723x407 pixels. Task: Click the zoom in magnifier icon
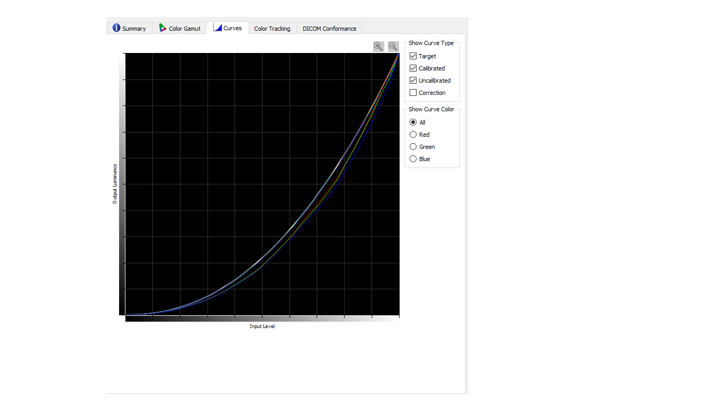[378, 47]
